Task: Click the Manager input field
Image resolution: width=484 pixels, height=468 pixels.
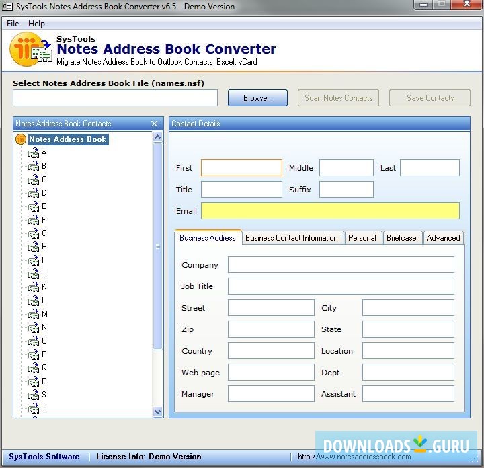Action: pyautogui.click(x=271, y=393)
